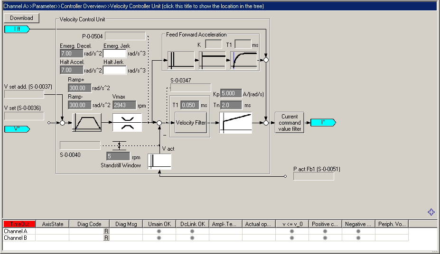Click the PI controller ramp graph block
The image size is (440, 254).
tap(235, 122)
